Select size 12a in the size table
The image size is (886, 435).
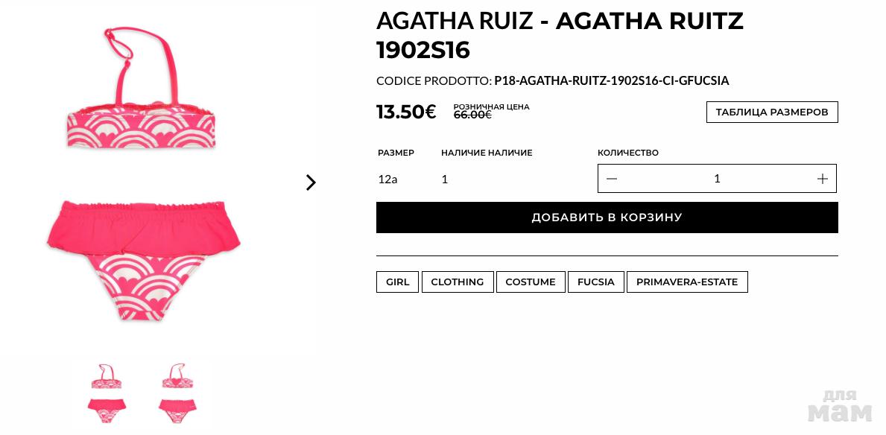click(x=387, y=180)
